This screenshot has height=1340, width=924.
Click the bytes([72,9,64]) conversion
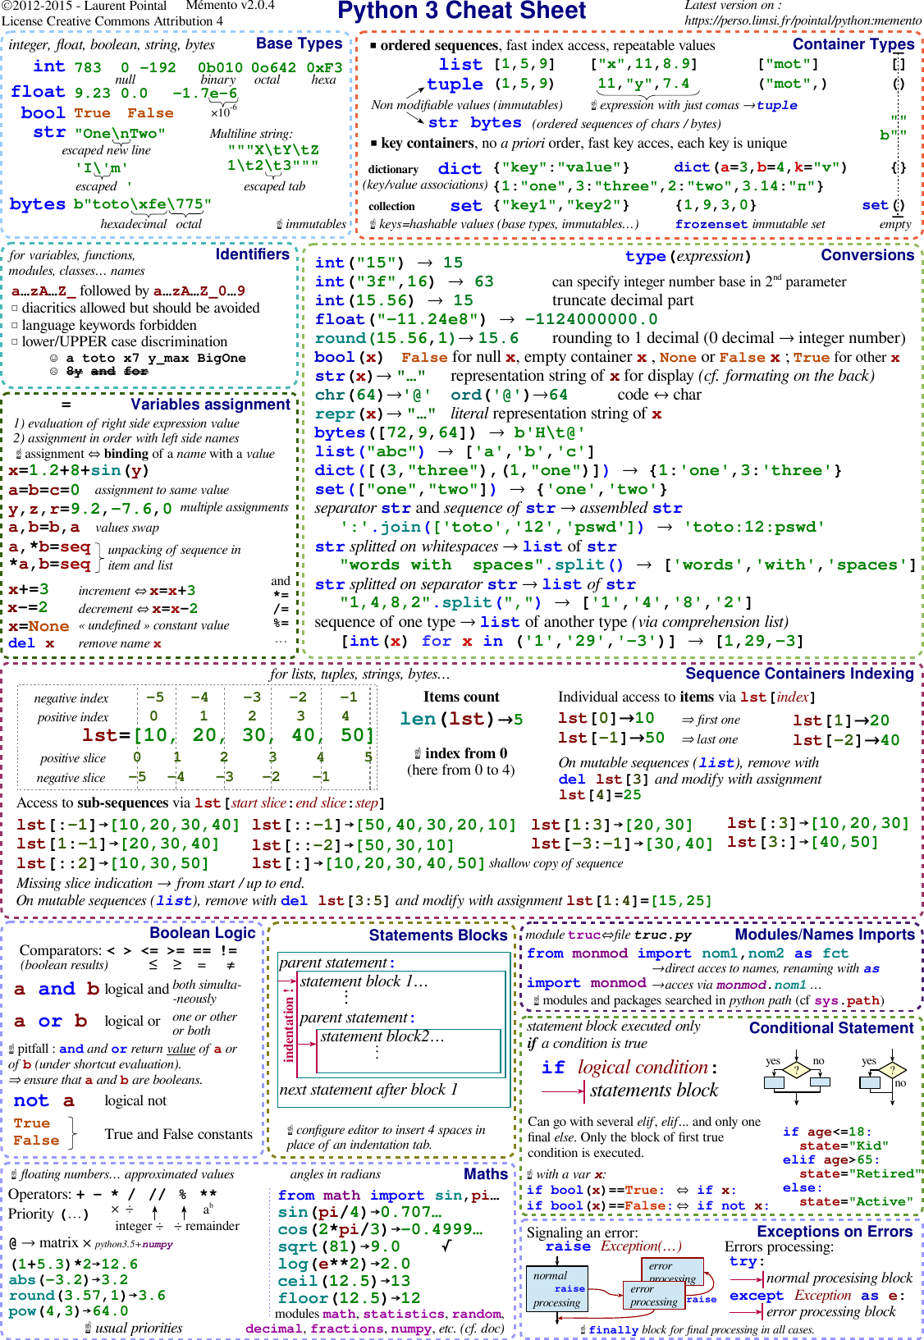450,432
